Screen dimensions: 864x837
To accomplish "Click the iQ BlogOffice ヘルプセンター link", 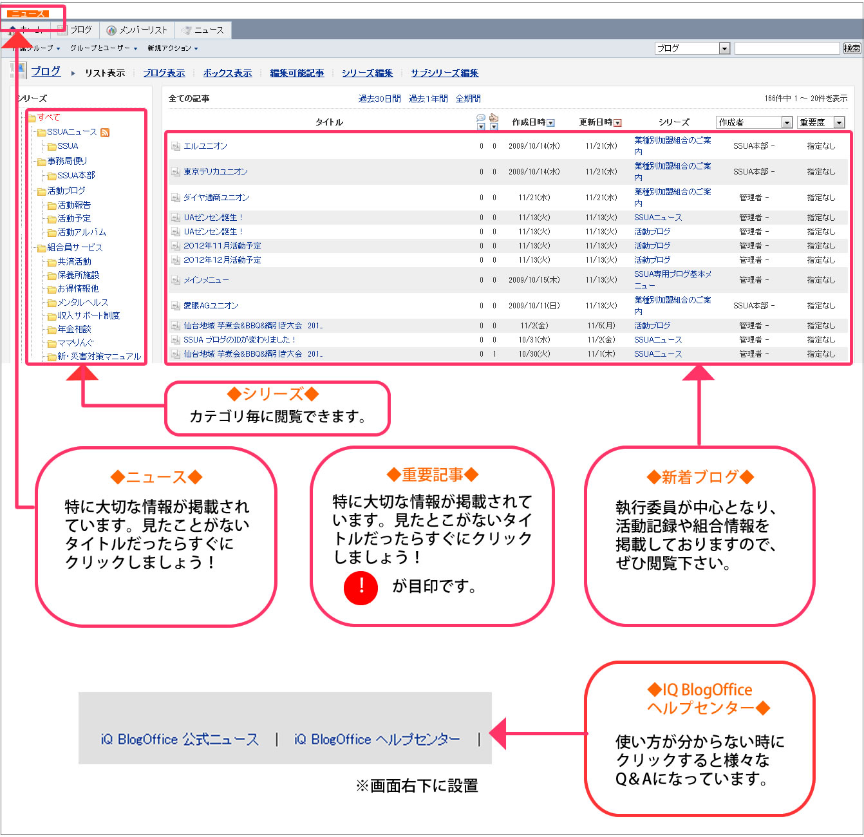I will pyautogui.click(x=377, y=740).
